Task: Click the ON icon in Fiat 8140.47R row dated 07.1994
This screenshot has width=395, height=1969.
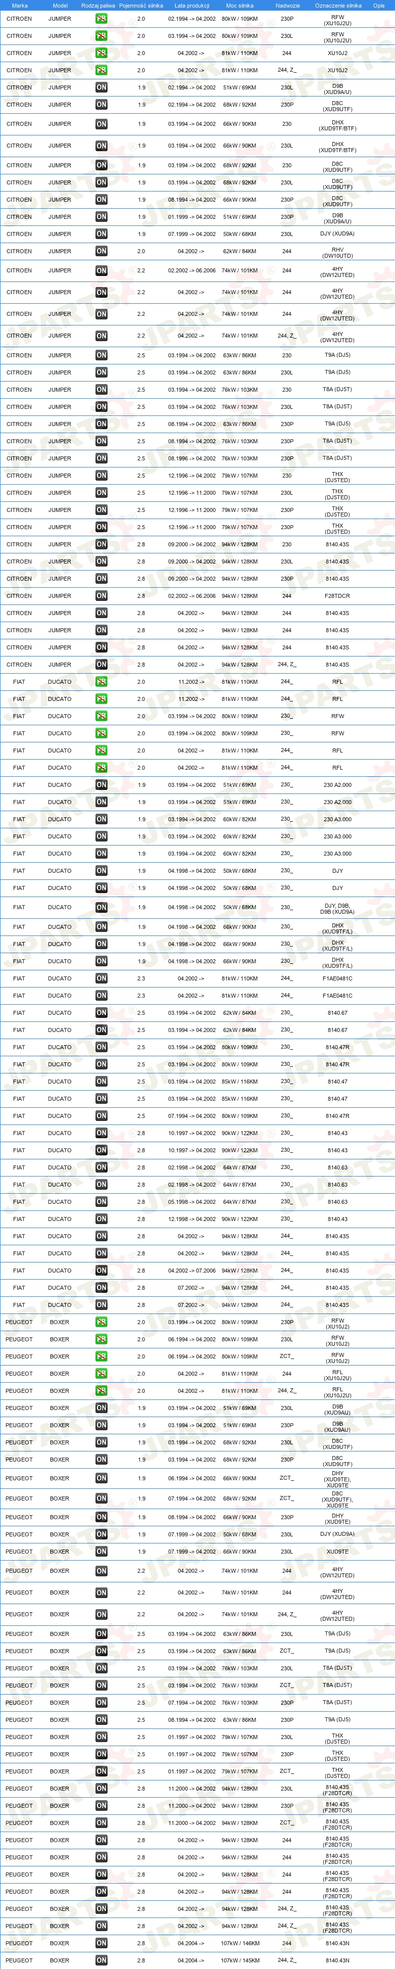Action: [x=101, y=1116]
